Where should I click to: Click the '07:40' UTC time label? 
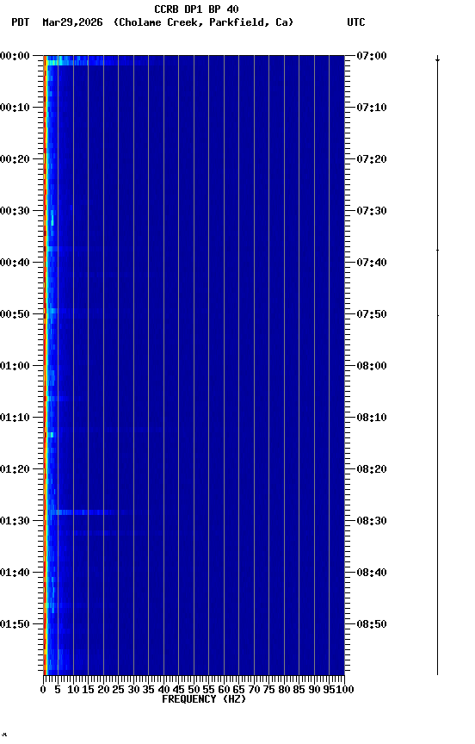372,263
